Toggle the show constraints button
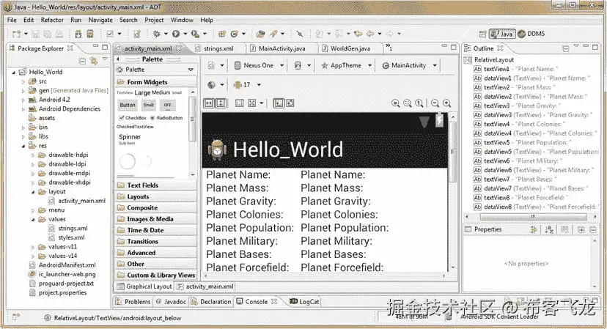 (279, 103)
